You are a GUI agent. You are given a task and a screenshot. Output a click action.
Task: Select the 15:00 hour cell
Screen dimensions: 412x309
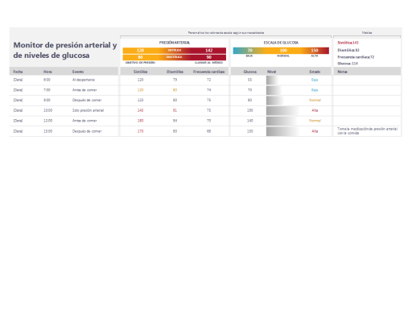pos(47,131)
